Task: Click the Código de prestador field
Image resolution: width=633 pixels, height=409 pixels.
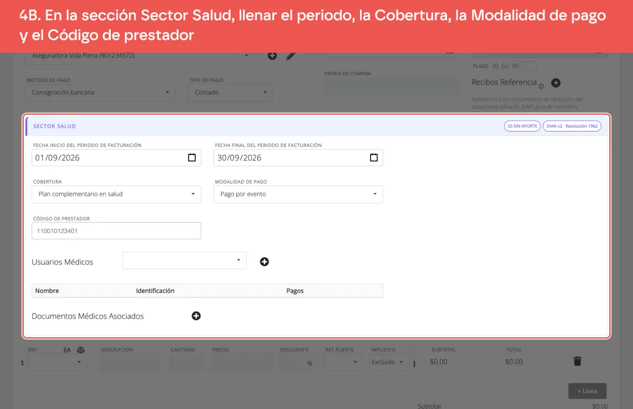Action: pos(116,230)
